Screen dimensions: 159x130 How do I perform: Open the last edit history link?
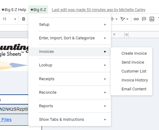tap(99, 10)
